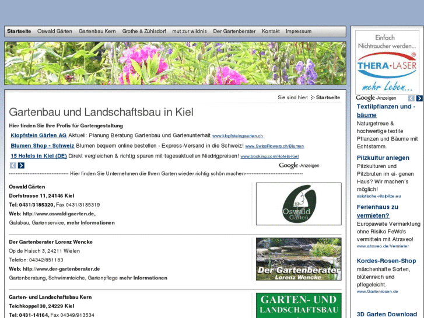Open www.booking.com/Hotels-Kiel link
Image resolution: width=424 pixels, height=318 pixels.
tap(269, 156)
